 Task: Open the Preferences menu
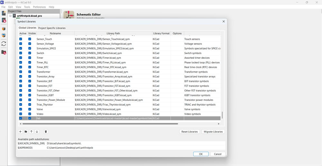pyautogui.click(x=39, y=7)
